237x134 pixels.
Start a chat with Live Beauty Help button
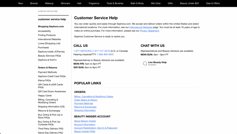(155, 63)
